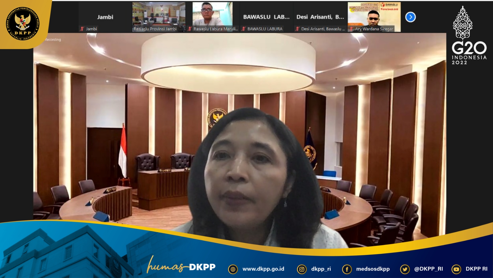Screen dimensions: 493x278
Task: Click the muted mic icon beside Jambi
Action: click(x=82, y=29)
